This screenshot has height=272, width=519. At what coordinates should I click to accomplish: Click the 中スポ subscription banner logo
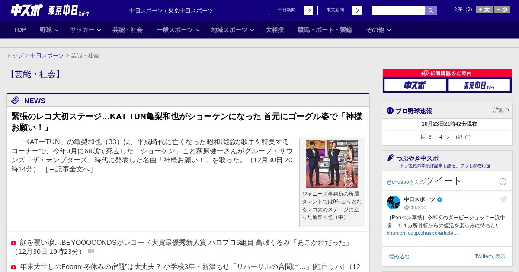point(415,85)
